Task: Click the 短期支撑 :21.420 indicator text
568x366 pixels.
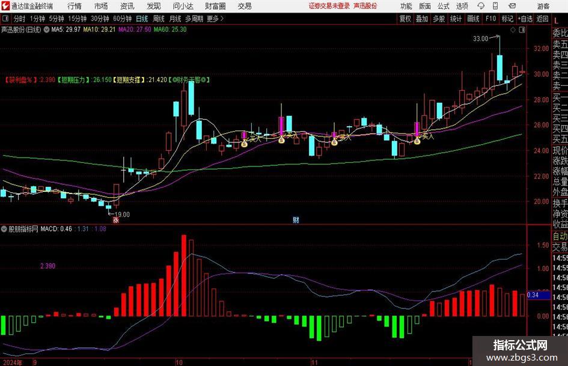Action: (x=140, y=80)
